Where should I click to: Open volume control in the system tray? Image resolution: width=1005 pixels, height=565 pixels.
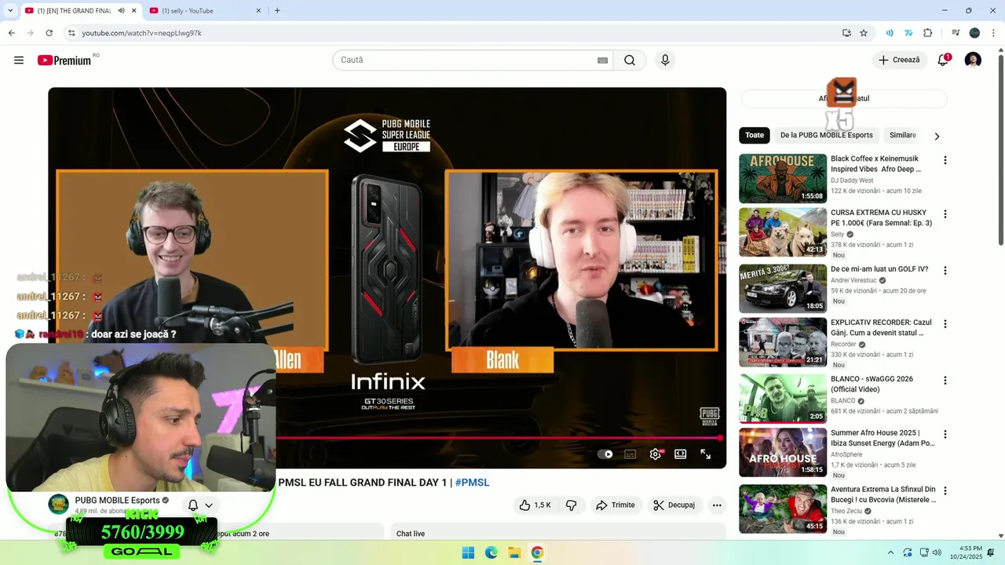point(937,552)
